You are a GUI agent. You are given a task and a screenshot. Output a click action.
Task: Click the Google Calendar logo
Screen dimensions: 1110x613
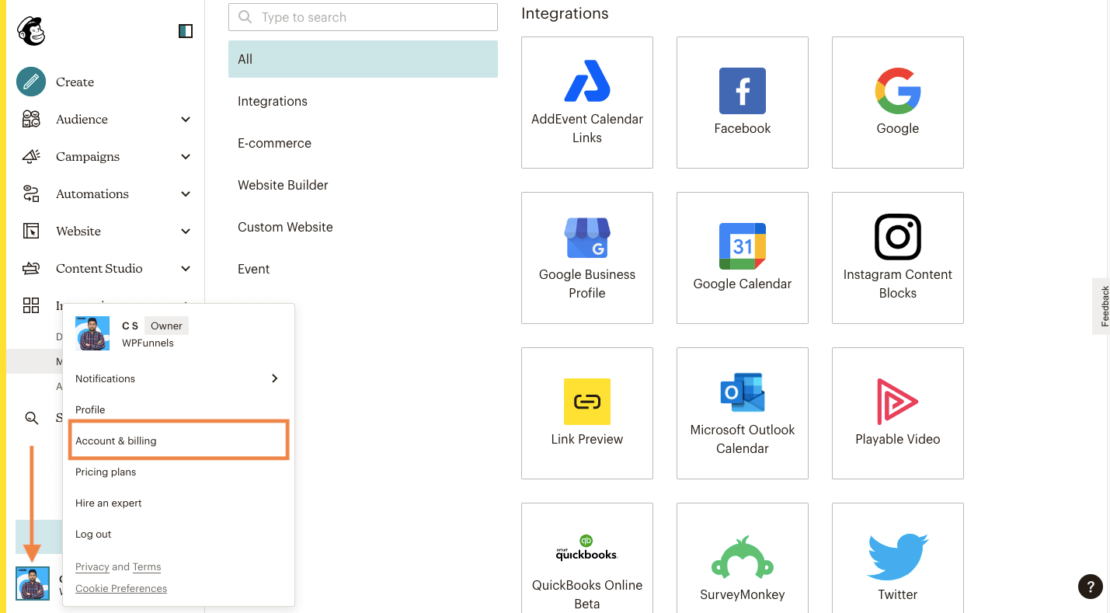click(743, 246)
